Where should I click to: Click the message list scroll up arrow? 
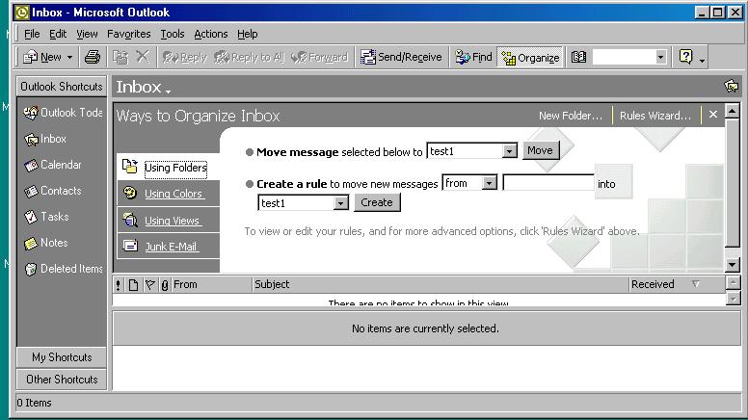click(733, 283)
